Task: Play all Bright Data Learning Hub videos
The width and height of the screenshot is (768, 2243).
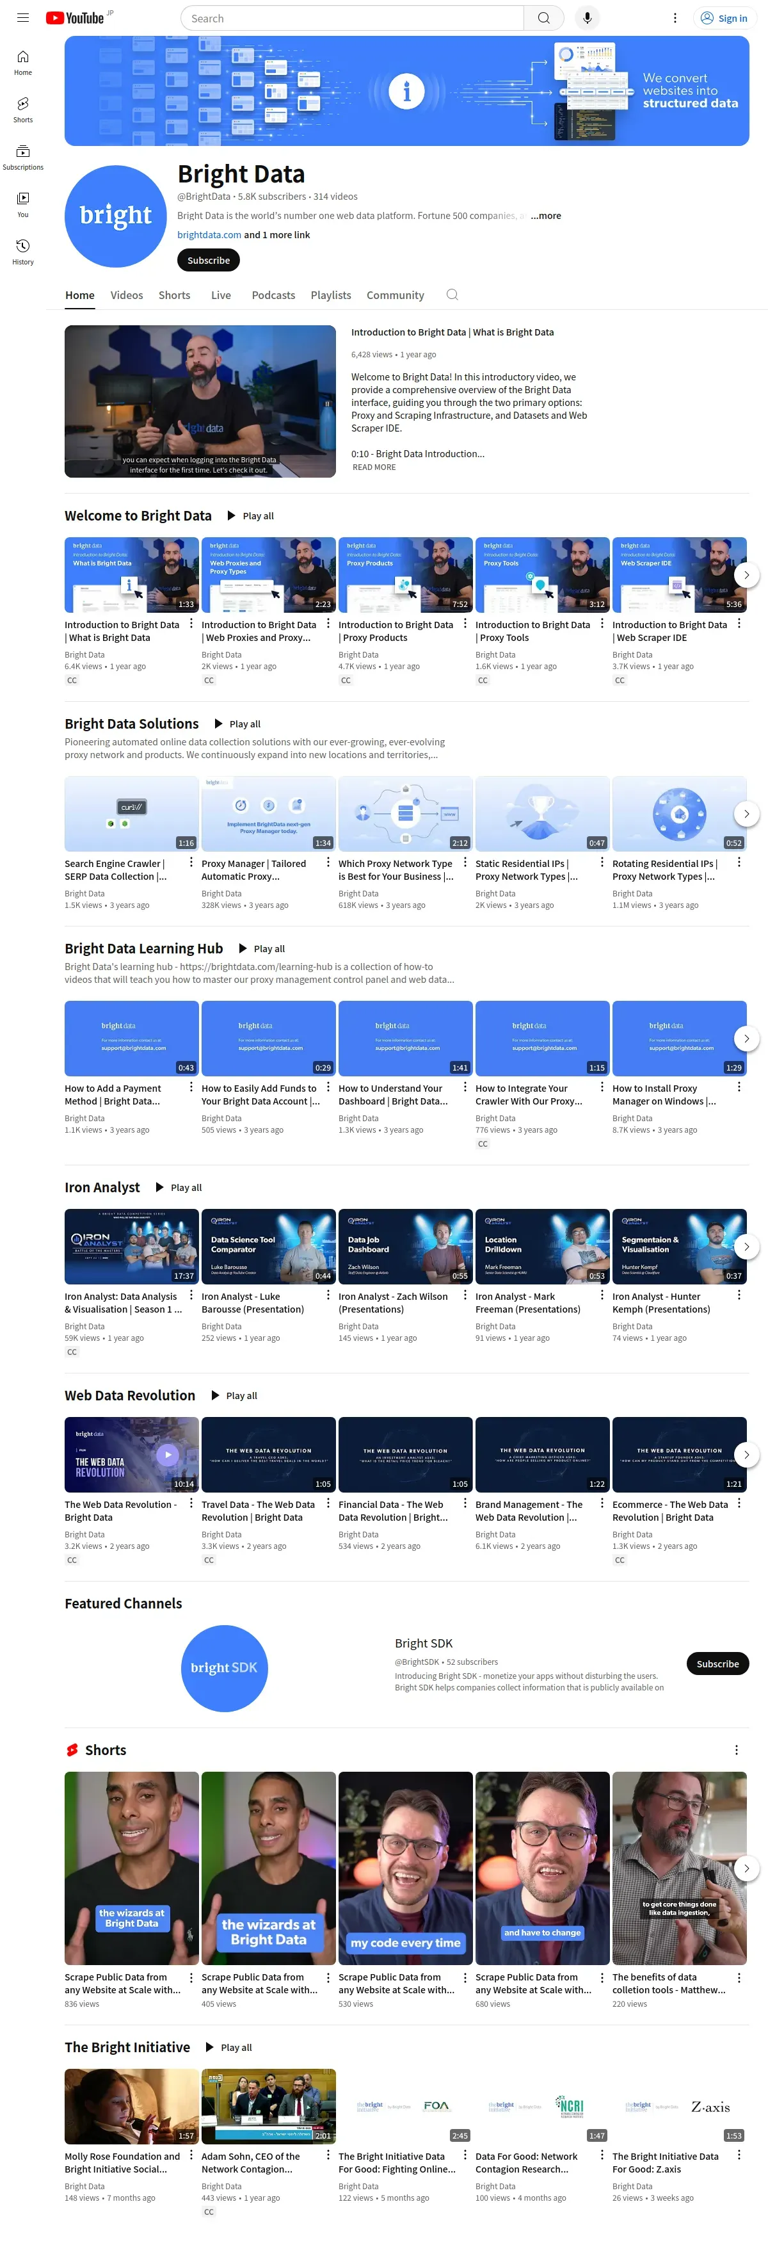Action: (x=261, y=948)
